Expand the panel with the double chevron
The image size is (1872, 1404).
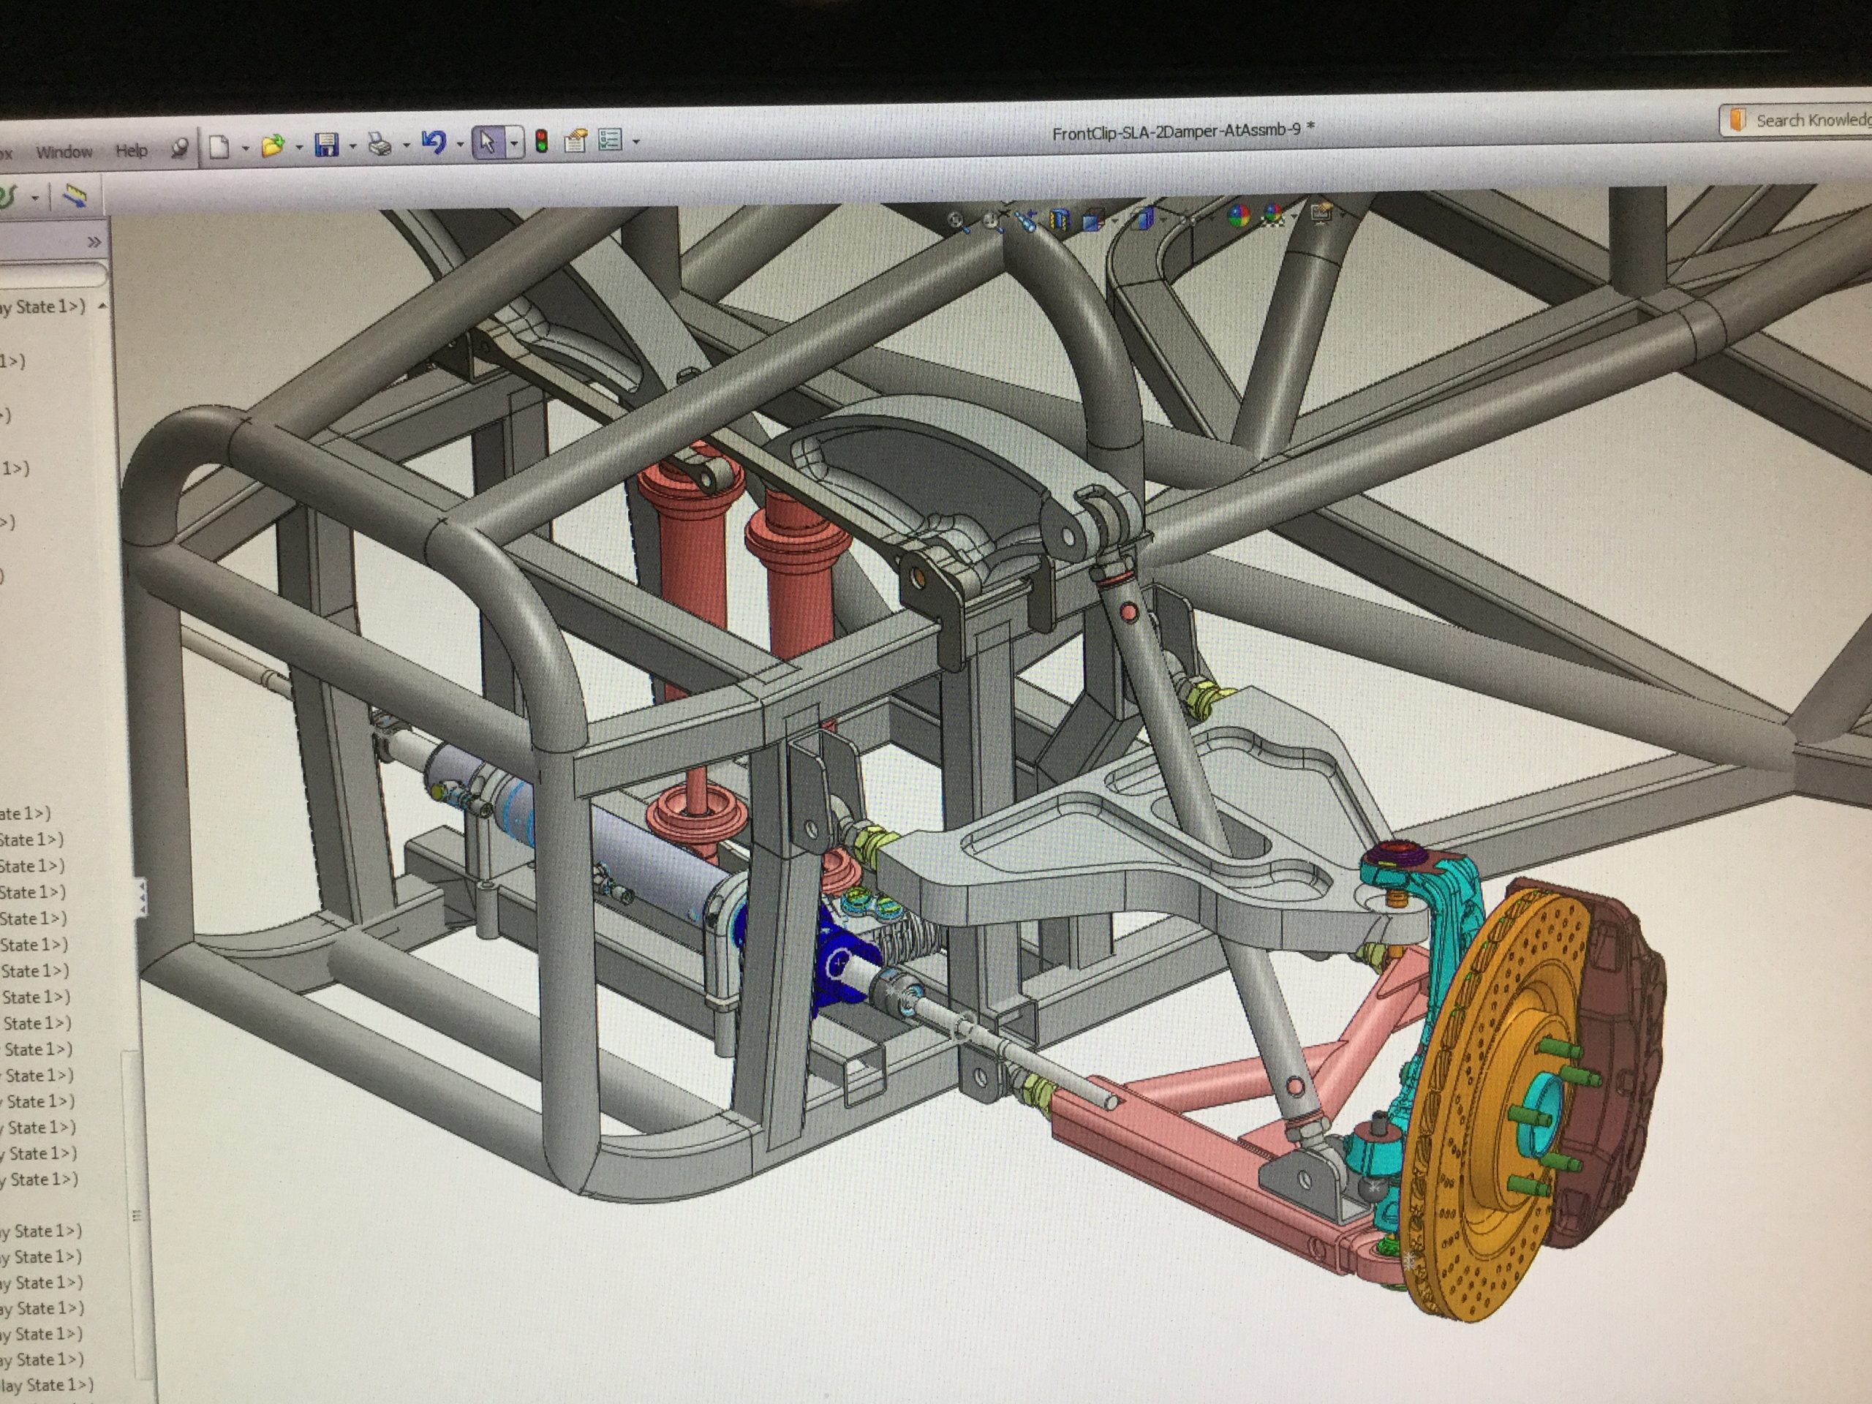(x=94, y=242)
